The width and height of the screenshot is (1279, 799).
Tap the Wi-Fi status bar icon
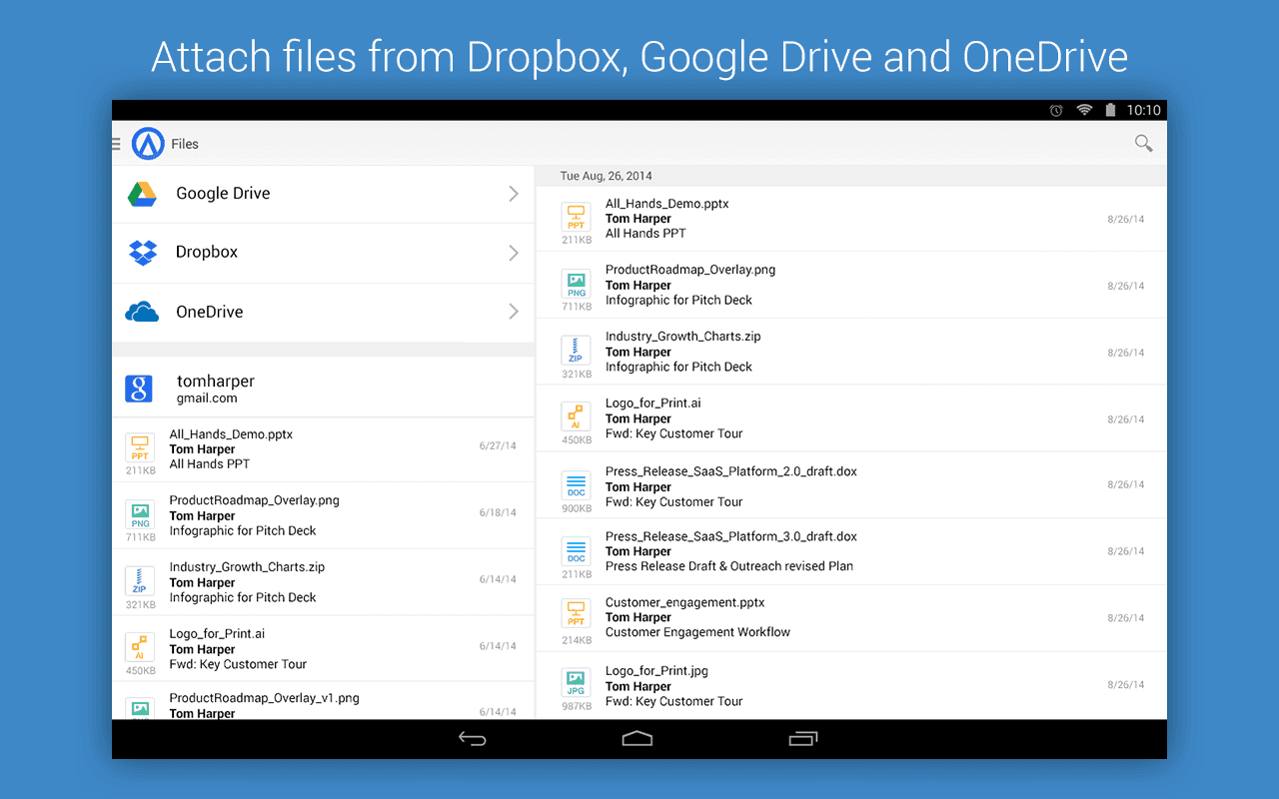[1084, 110]
